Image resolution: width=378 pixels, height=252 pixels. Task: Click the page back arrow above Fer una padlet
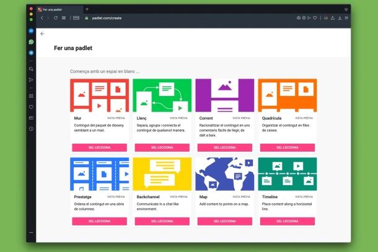[x=42, y=33]
